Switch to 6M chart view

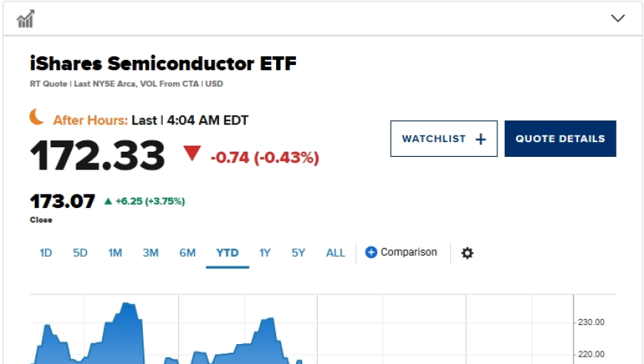pos(187,253)
